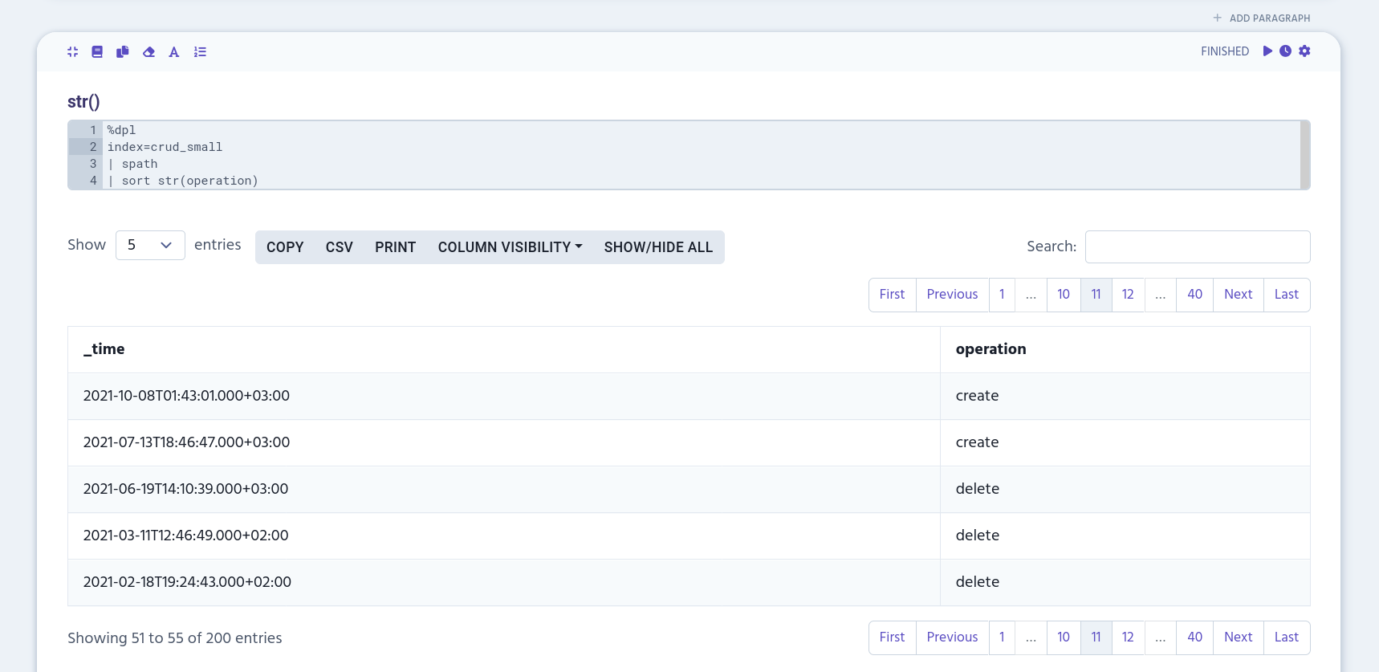Select page 1 in top pagination

[1002, 295]
